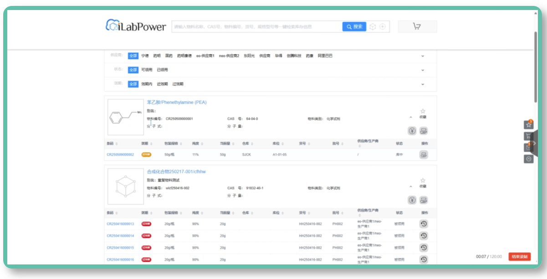Filter suppliers by neo-供应商2
This screenshot has width=547, height=279.
[x=229, y=56]
